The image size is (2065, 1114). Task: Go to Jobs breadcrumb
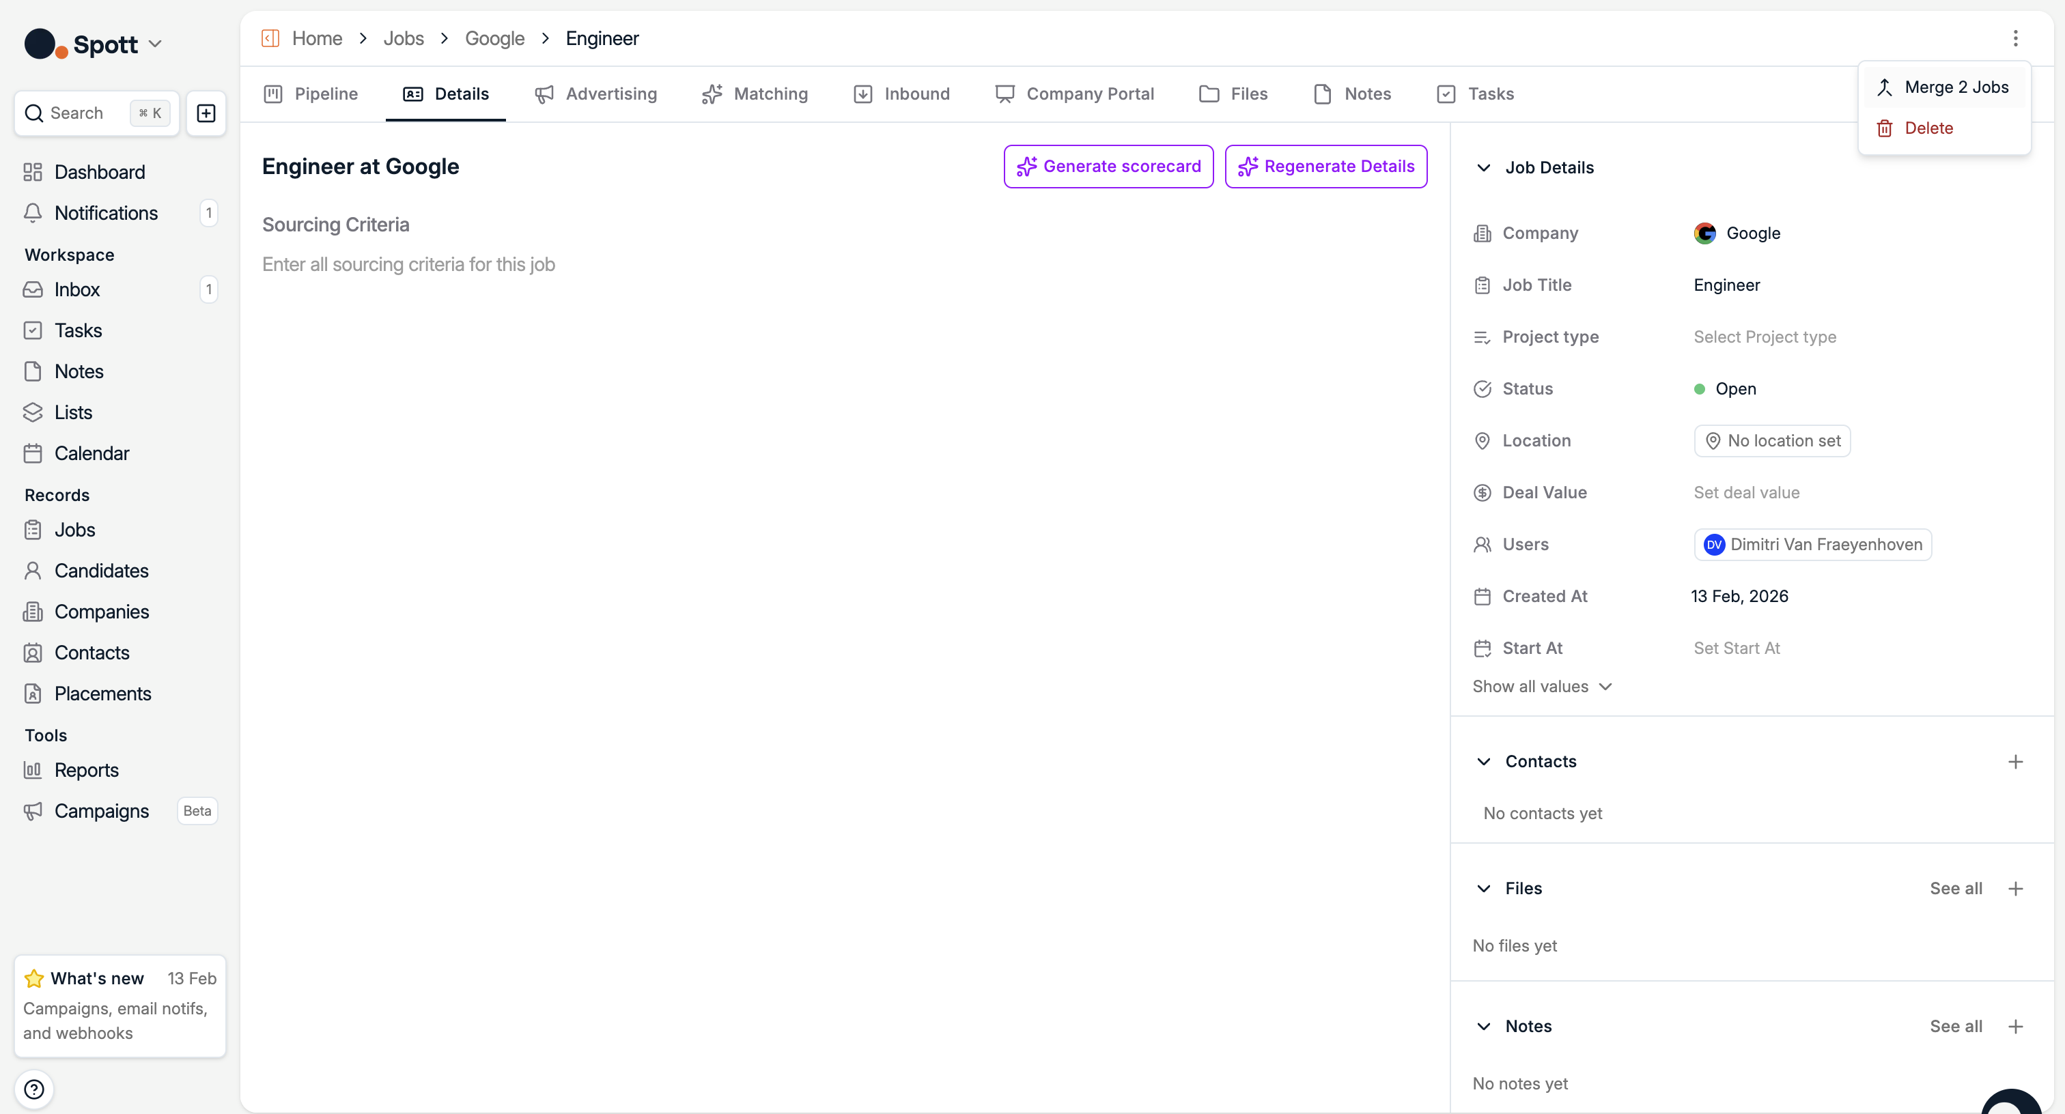coord(403,38)
